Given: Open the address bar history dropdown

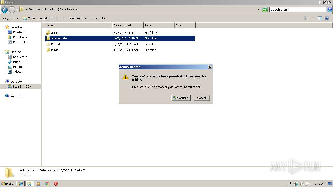Looking at the screenshot, I should (x=258, y=10).
